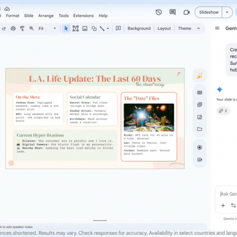Image resolution: width=237 pixels, height=237 pixels.
Task: Click the 'Joshua Tree' text entry
Action: click(x=37, y=106)
